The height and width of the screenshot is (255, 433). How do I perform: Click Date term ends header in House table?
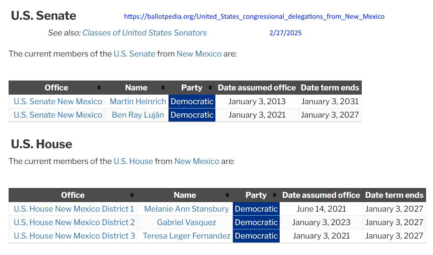click(394, 195)
